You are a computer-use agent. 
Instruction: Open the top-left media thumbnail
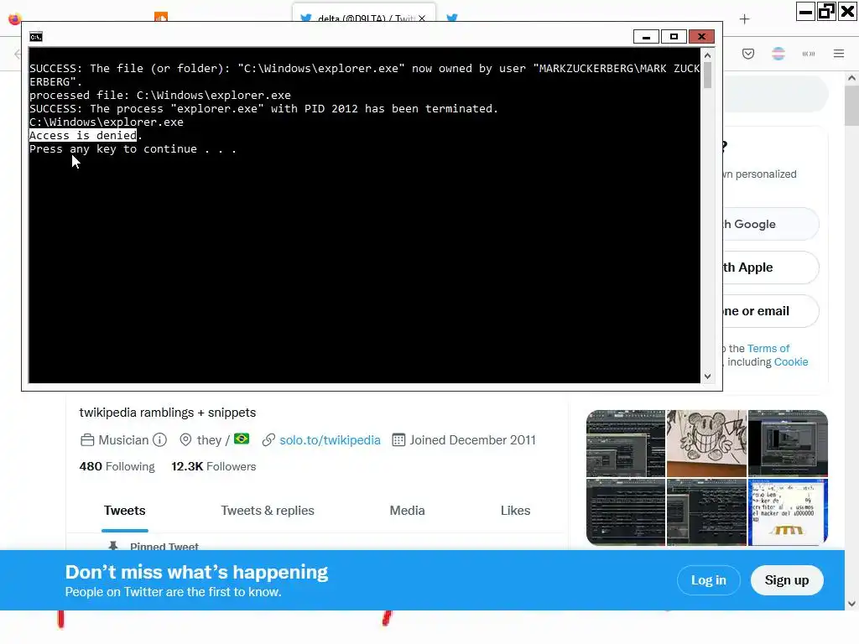point(626,444)
